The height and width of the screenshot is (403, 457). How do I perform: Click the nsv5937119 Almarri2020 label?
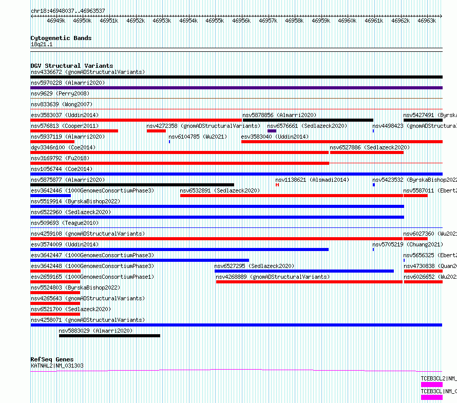click(68, 137)
